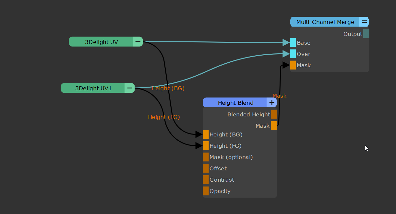This screenshot has width=396, height=214.
Task: Click the Contrast input port
Action: pos(206,180)
